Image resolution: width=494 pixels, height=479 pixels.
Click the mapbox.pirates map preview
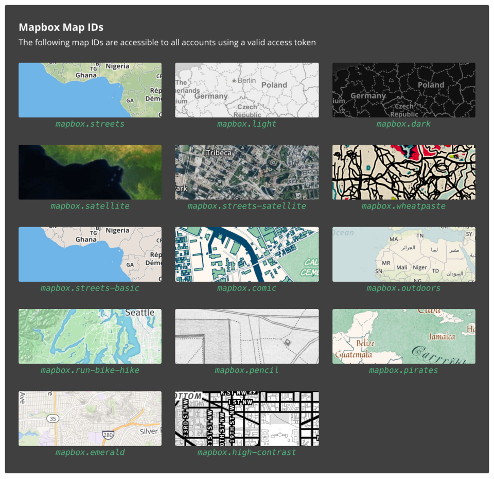(404, 336)
